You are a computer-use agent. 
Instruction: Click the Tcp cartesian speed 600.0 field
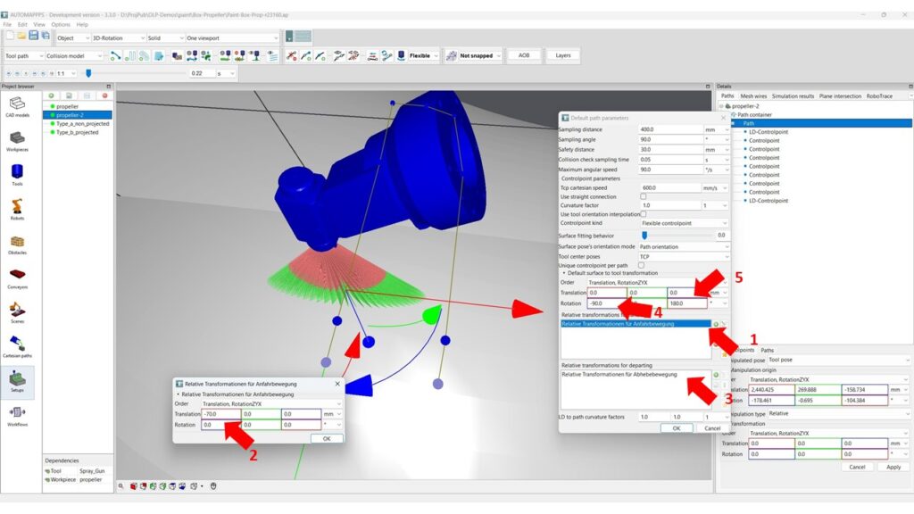point(670,188)
